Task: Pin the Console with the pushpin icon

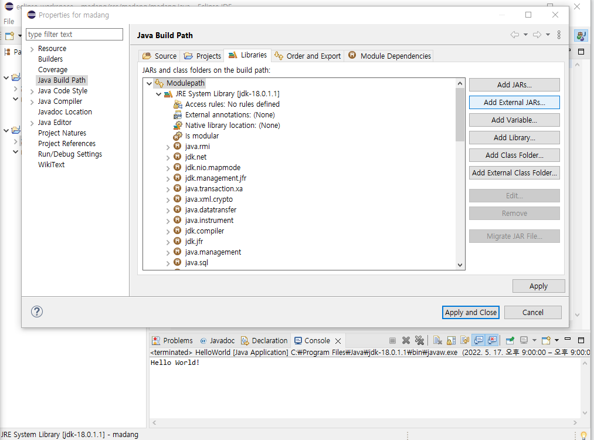Action: click(510, 340)
